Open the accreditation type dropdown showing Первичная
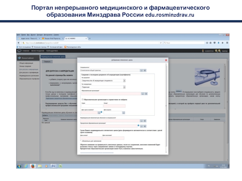 coord(124,87)
